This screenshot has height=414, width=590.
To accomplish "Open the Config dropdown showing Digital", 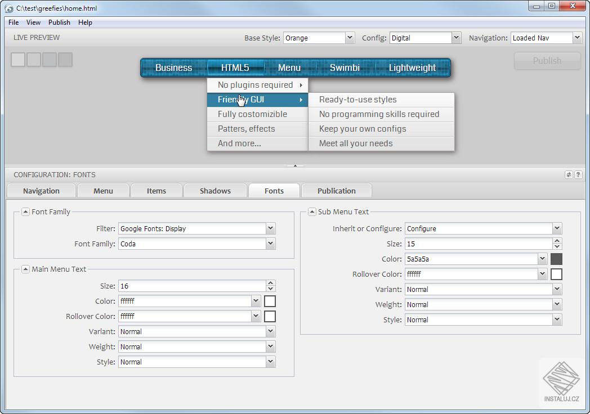I will click(x=456, y=38).
